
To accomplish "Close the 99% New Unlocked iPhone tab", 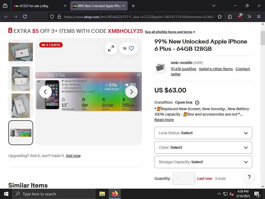I will 123,6.
